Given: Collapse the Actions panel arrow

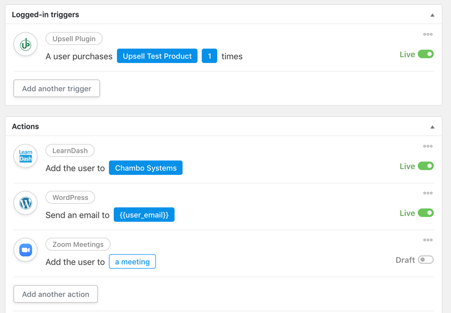Looking at the screenshot, I should pos(432,127).
